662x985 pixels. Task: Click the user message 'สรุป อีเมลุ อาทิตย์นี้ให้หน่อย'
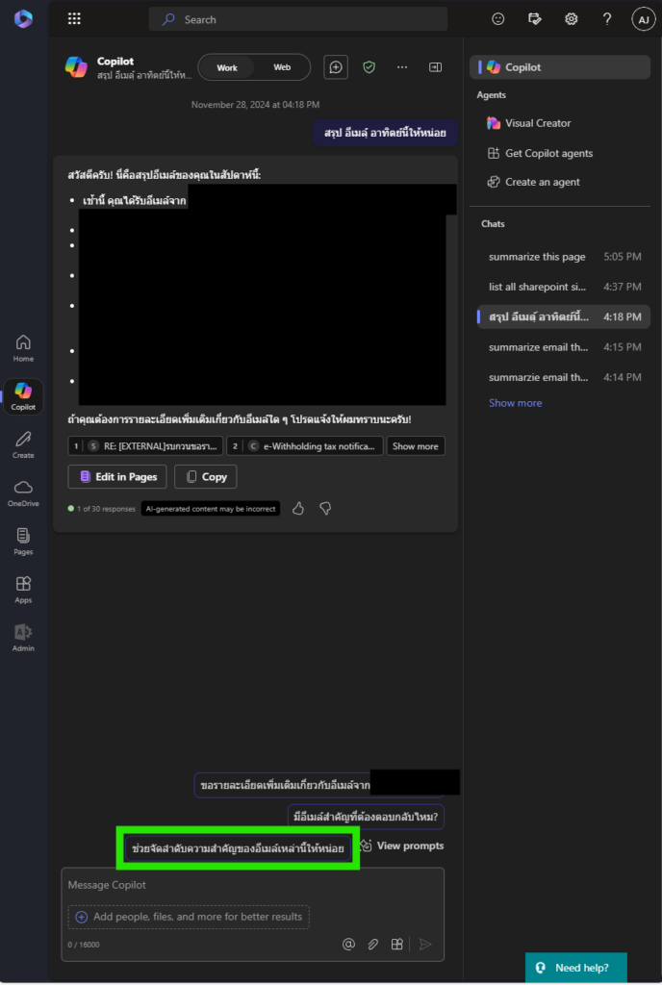385,133
